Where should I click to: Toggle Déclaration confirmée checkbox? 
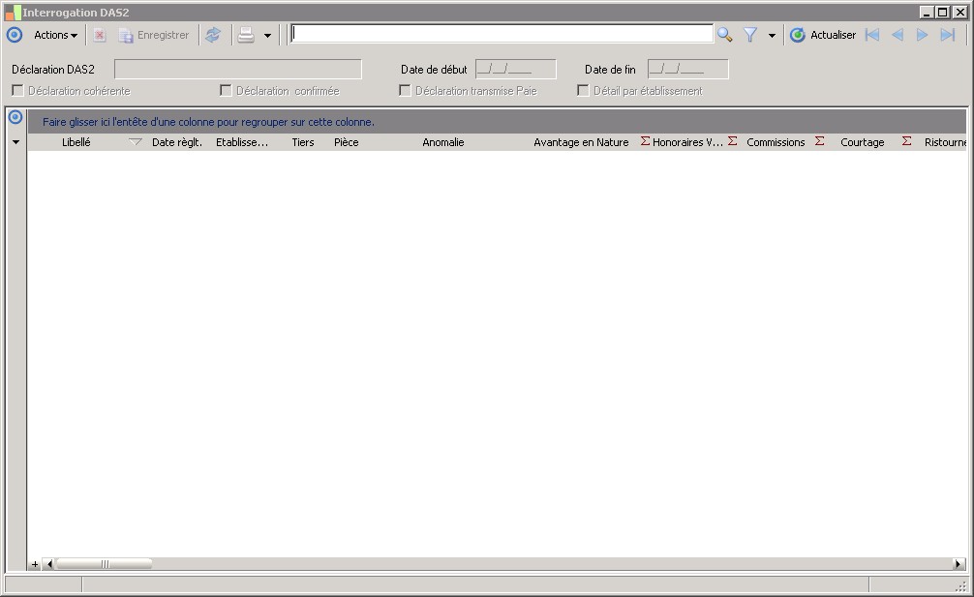click(226, 91)
